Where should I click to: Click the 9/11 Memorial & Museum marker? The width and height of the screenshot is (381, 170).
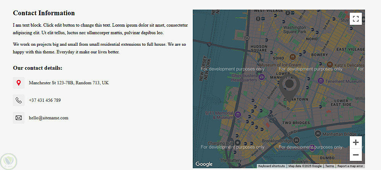pyautogui.click(x=238, y=115)
